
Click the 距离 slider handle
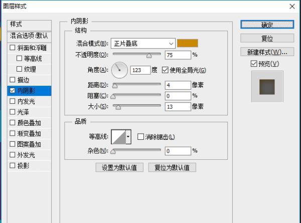tap(115, 86)
